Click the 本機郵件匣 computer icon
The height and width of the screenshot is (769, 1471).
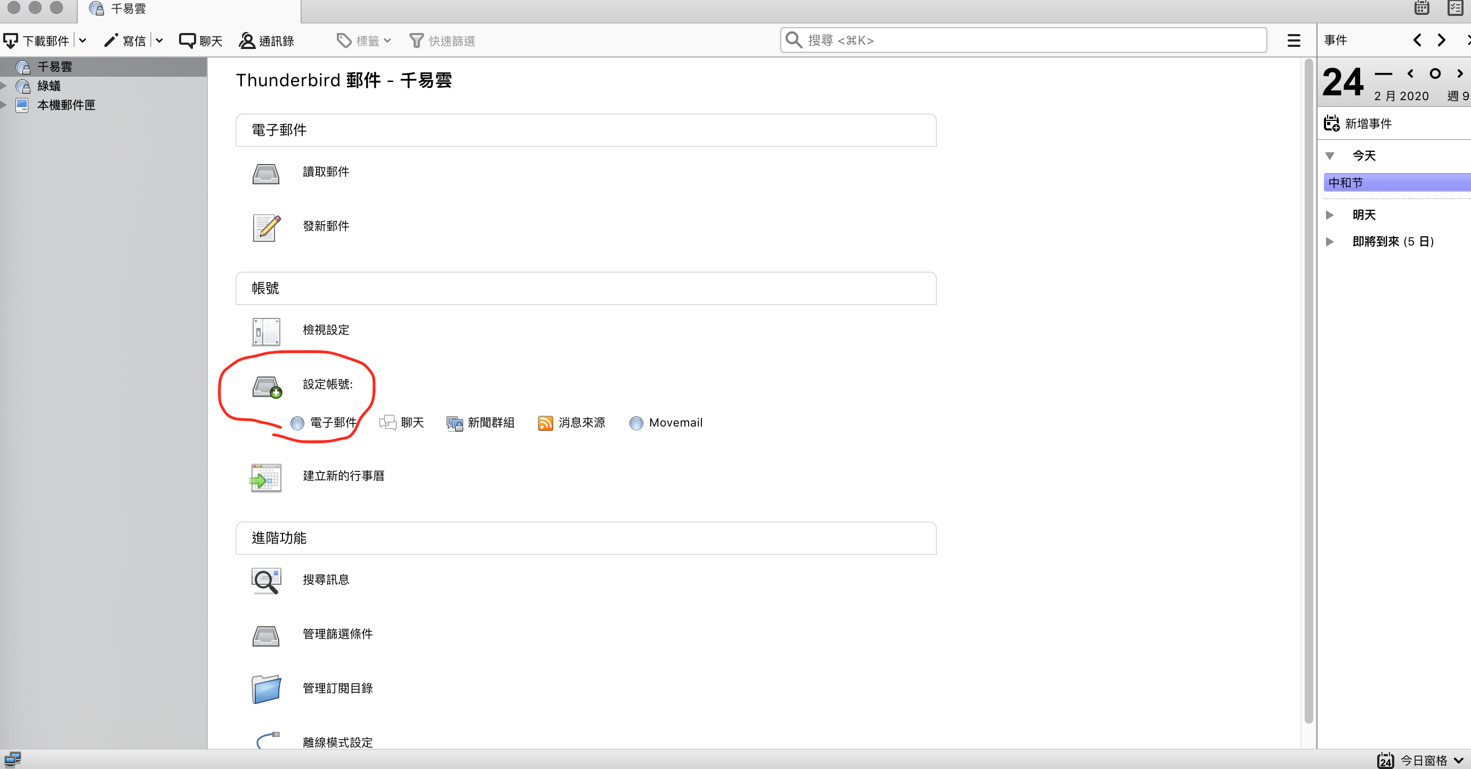coord(22,105)
